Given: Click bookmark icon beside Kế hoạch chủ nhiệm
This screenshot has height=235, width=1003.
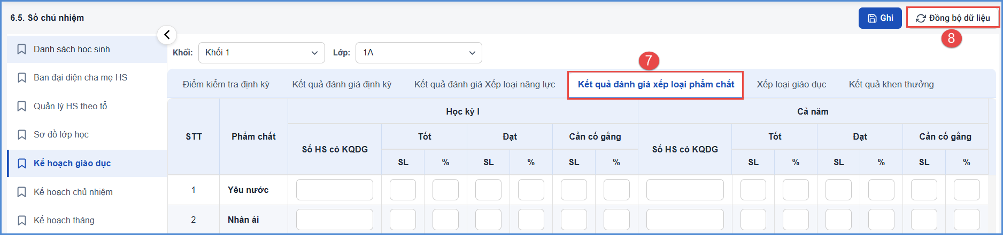Looking at the screenshot, I should 22,192.
